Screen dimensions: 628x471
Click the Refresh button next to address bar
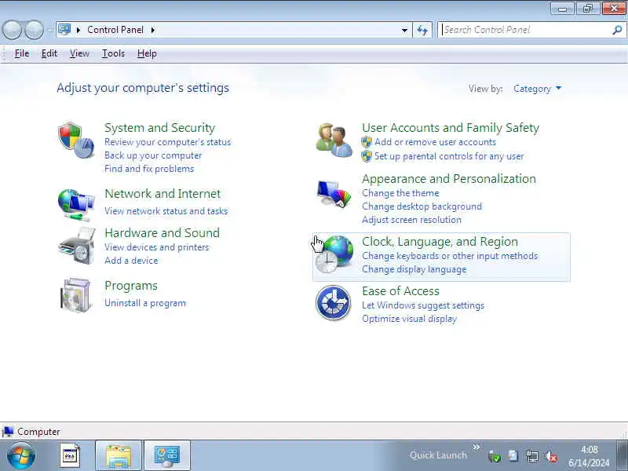pyautogui.click(x=422, y=30)
